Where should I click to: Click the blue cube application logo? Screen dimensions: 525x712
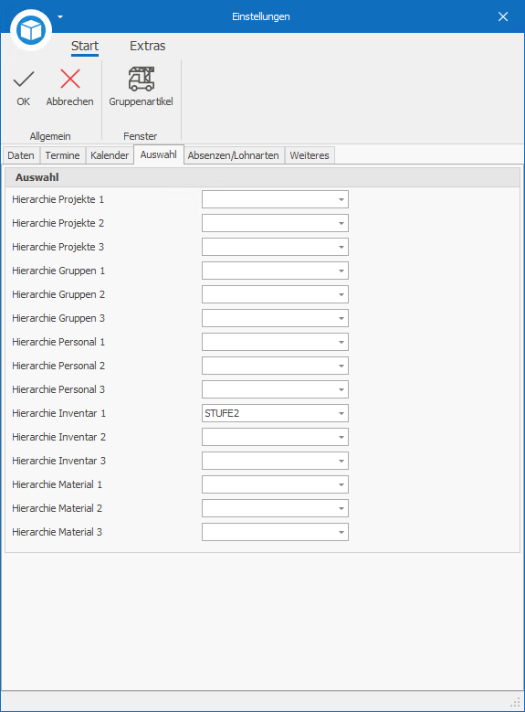click(31, 30)
